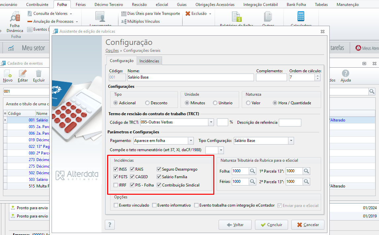This screenshot has width=379, height=235.
Task: Switch to the Incidências tab
Action: (x=149, y=61)
